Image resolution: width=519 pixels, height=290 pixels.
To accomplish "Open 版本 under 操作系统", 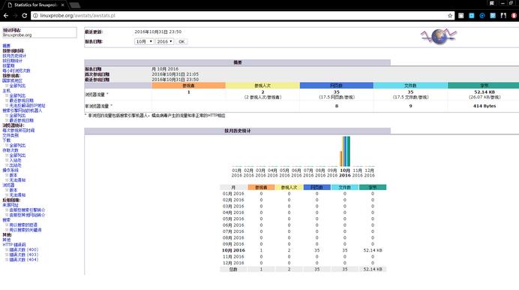I will pyautogui.click(x=13, y=175).
